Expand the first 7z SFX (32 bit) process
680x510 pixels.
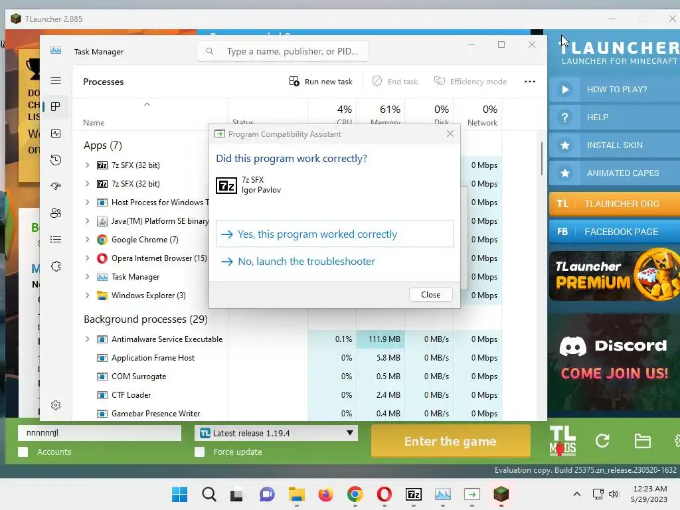point(87,165)
